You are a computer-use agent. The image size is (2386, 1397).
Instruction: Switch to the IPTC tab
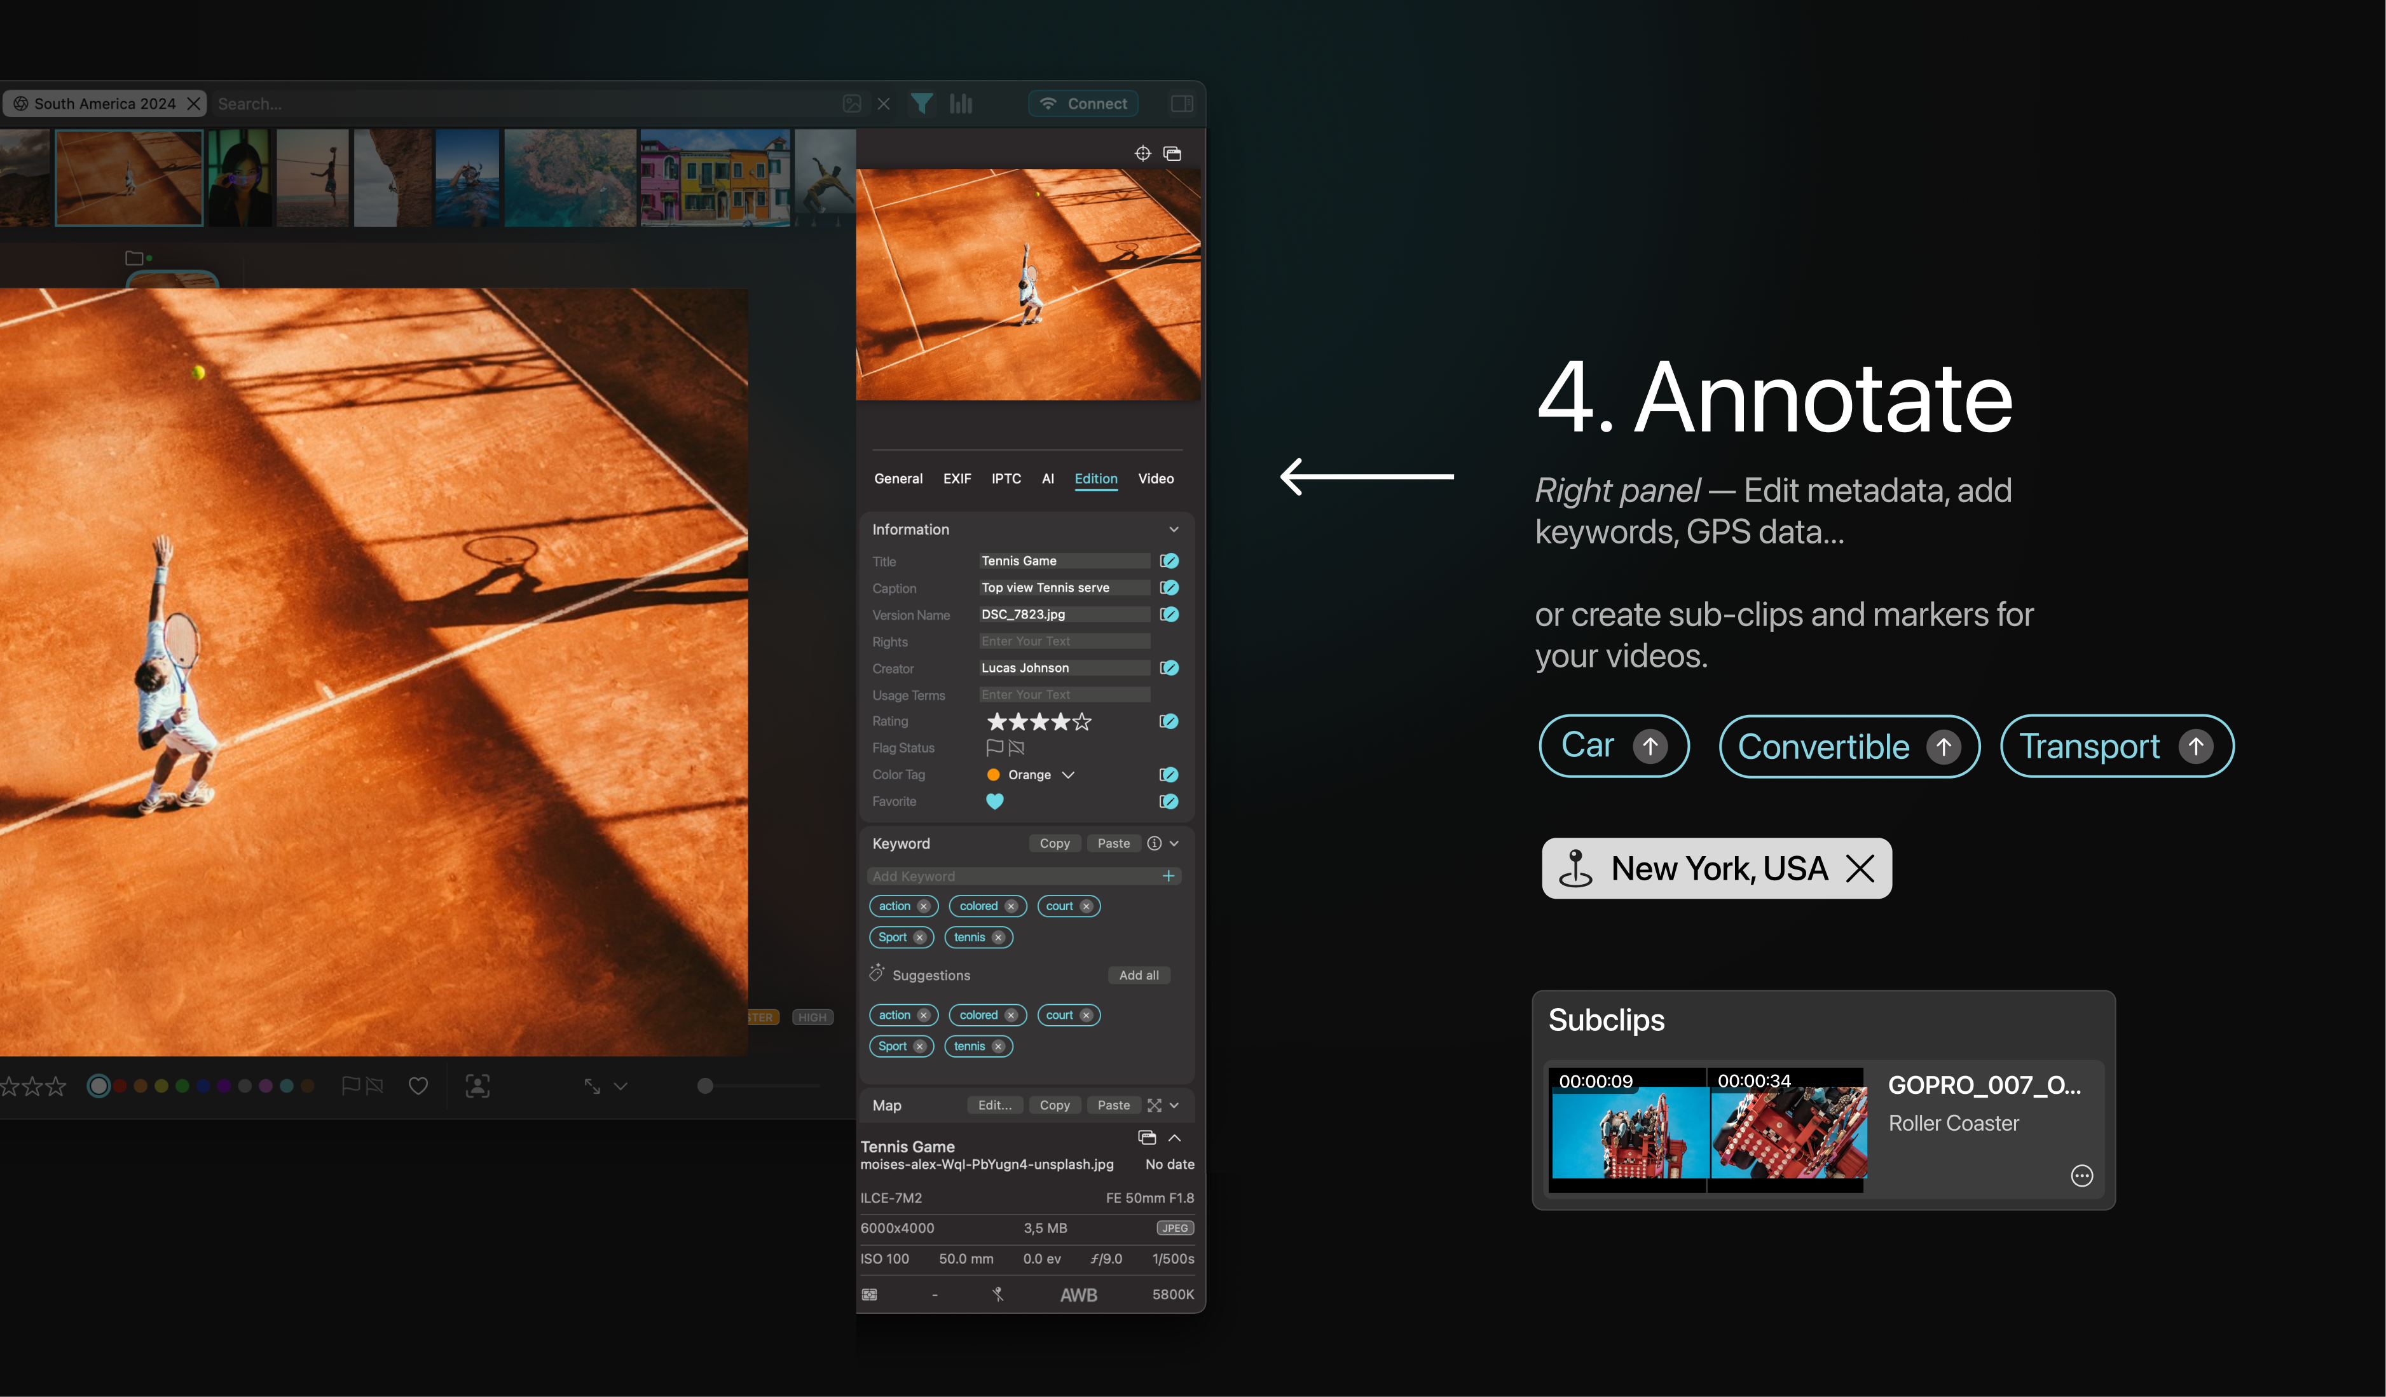[x=1006, y=479]
